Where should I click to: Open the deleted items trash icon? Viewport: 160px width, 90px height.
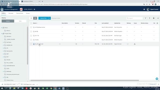point(149,18)
